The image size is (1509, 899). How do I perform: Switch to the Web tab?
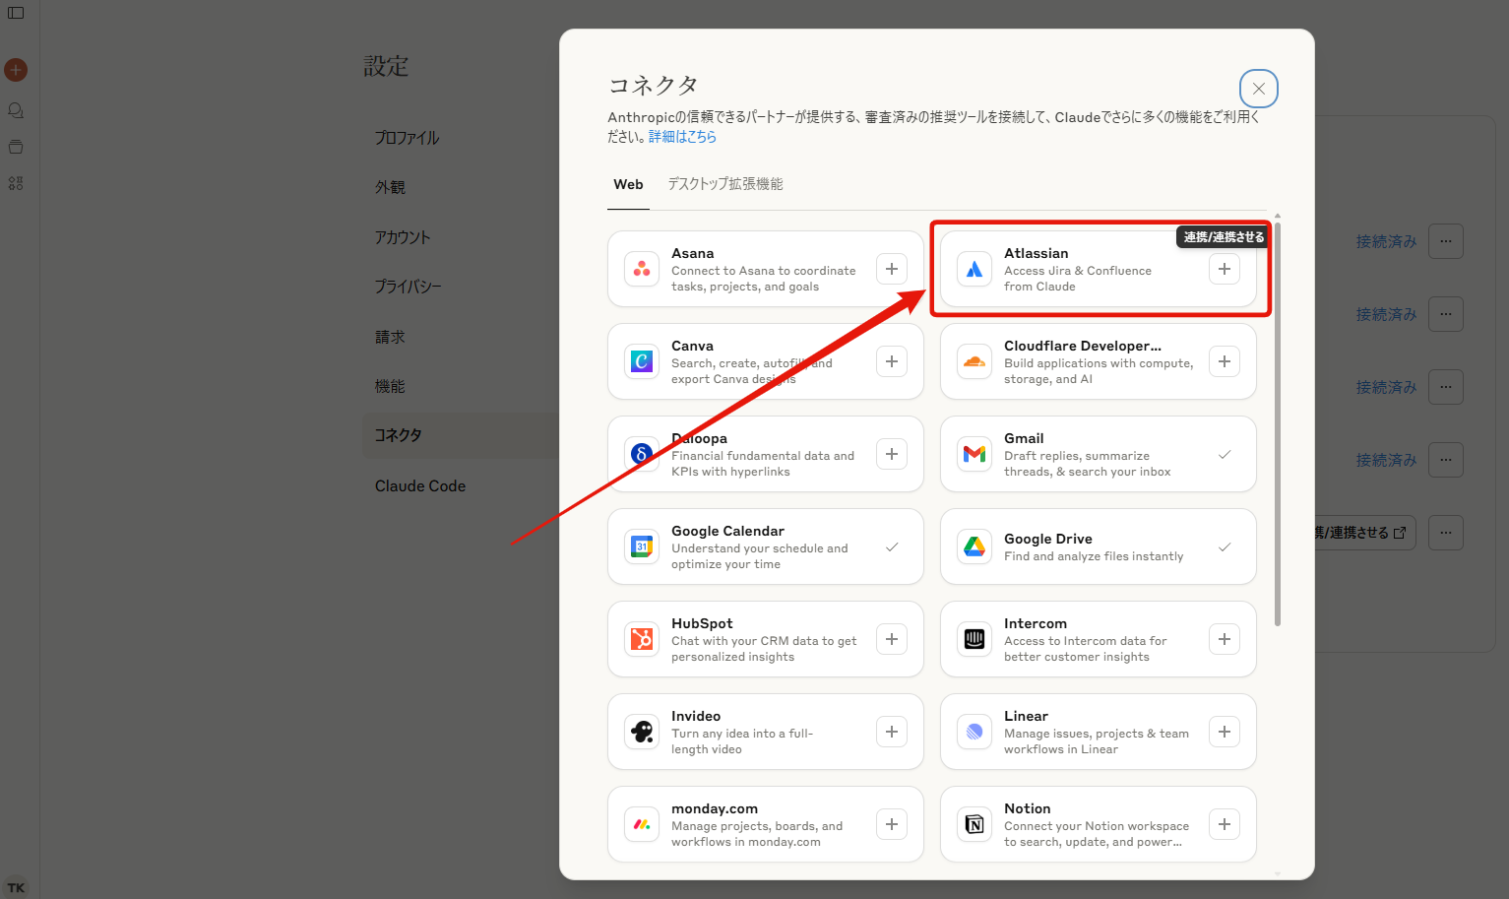pyautogui.click(x=628, y=184)
